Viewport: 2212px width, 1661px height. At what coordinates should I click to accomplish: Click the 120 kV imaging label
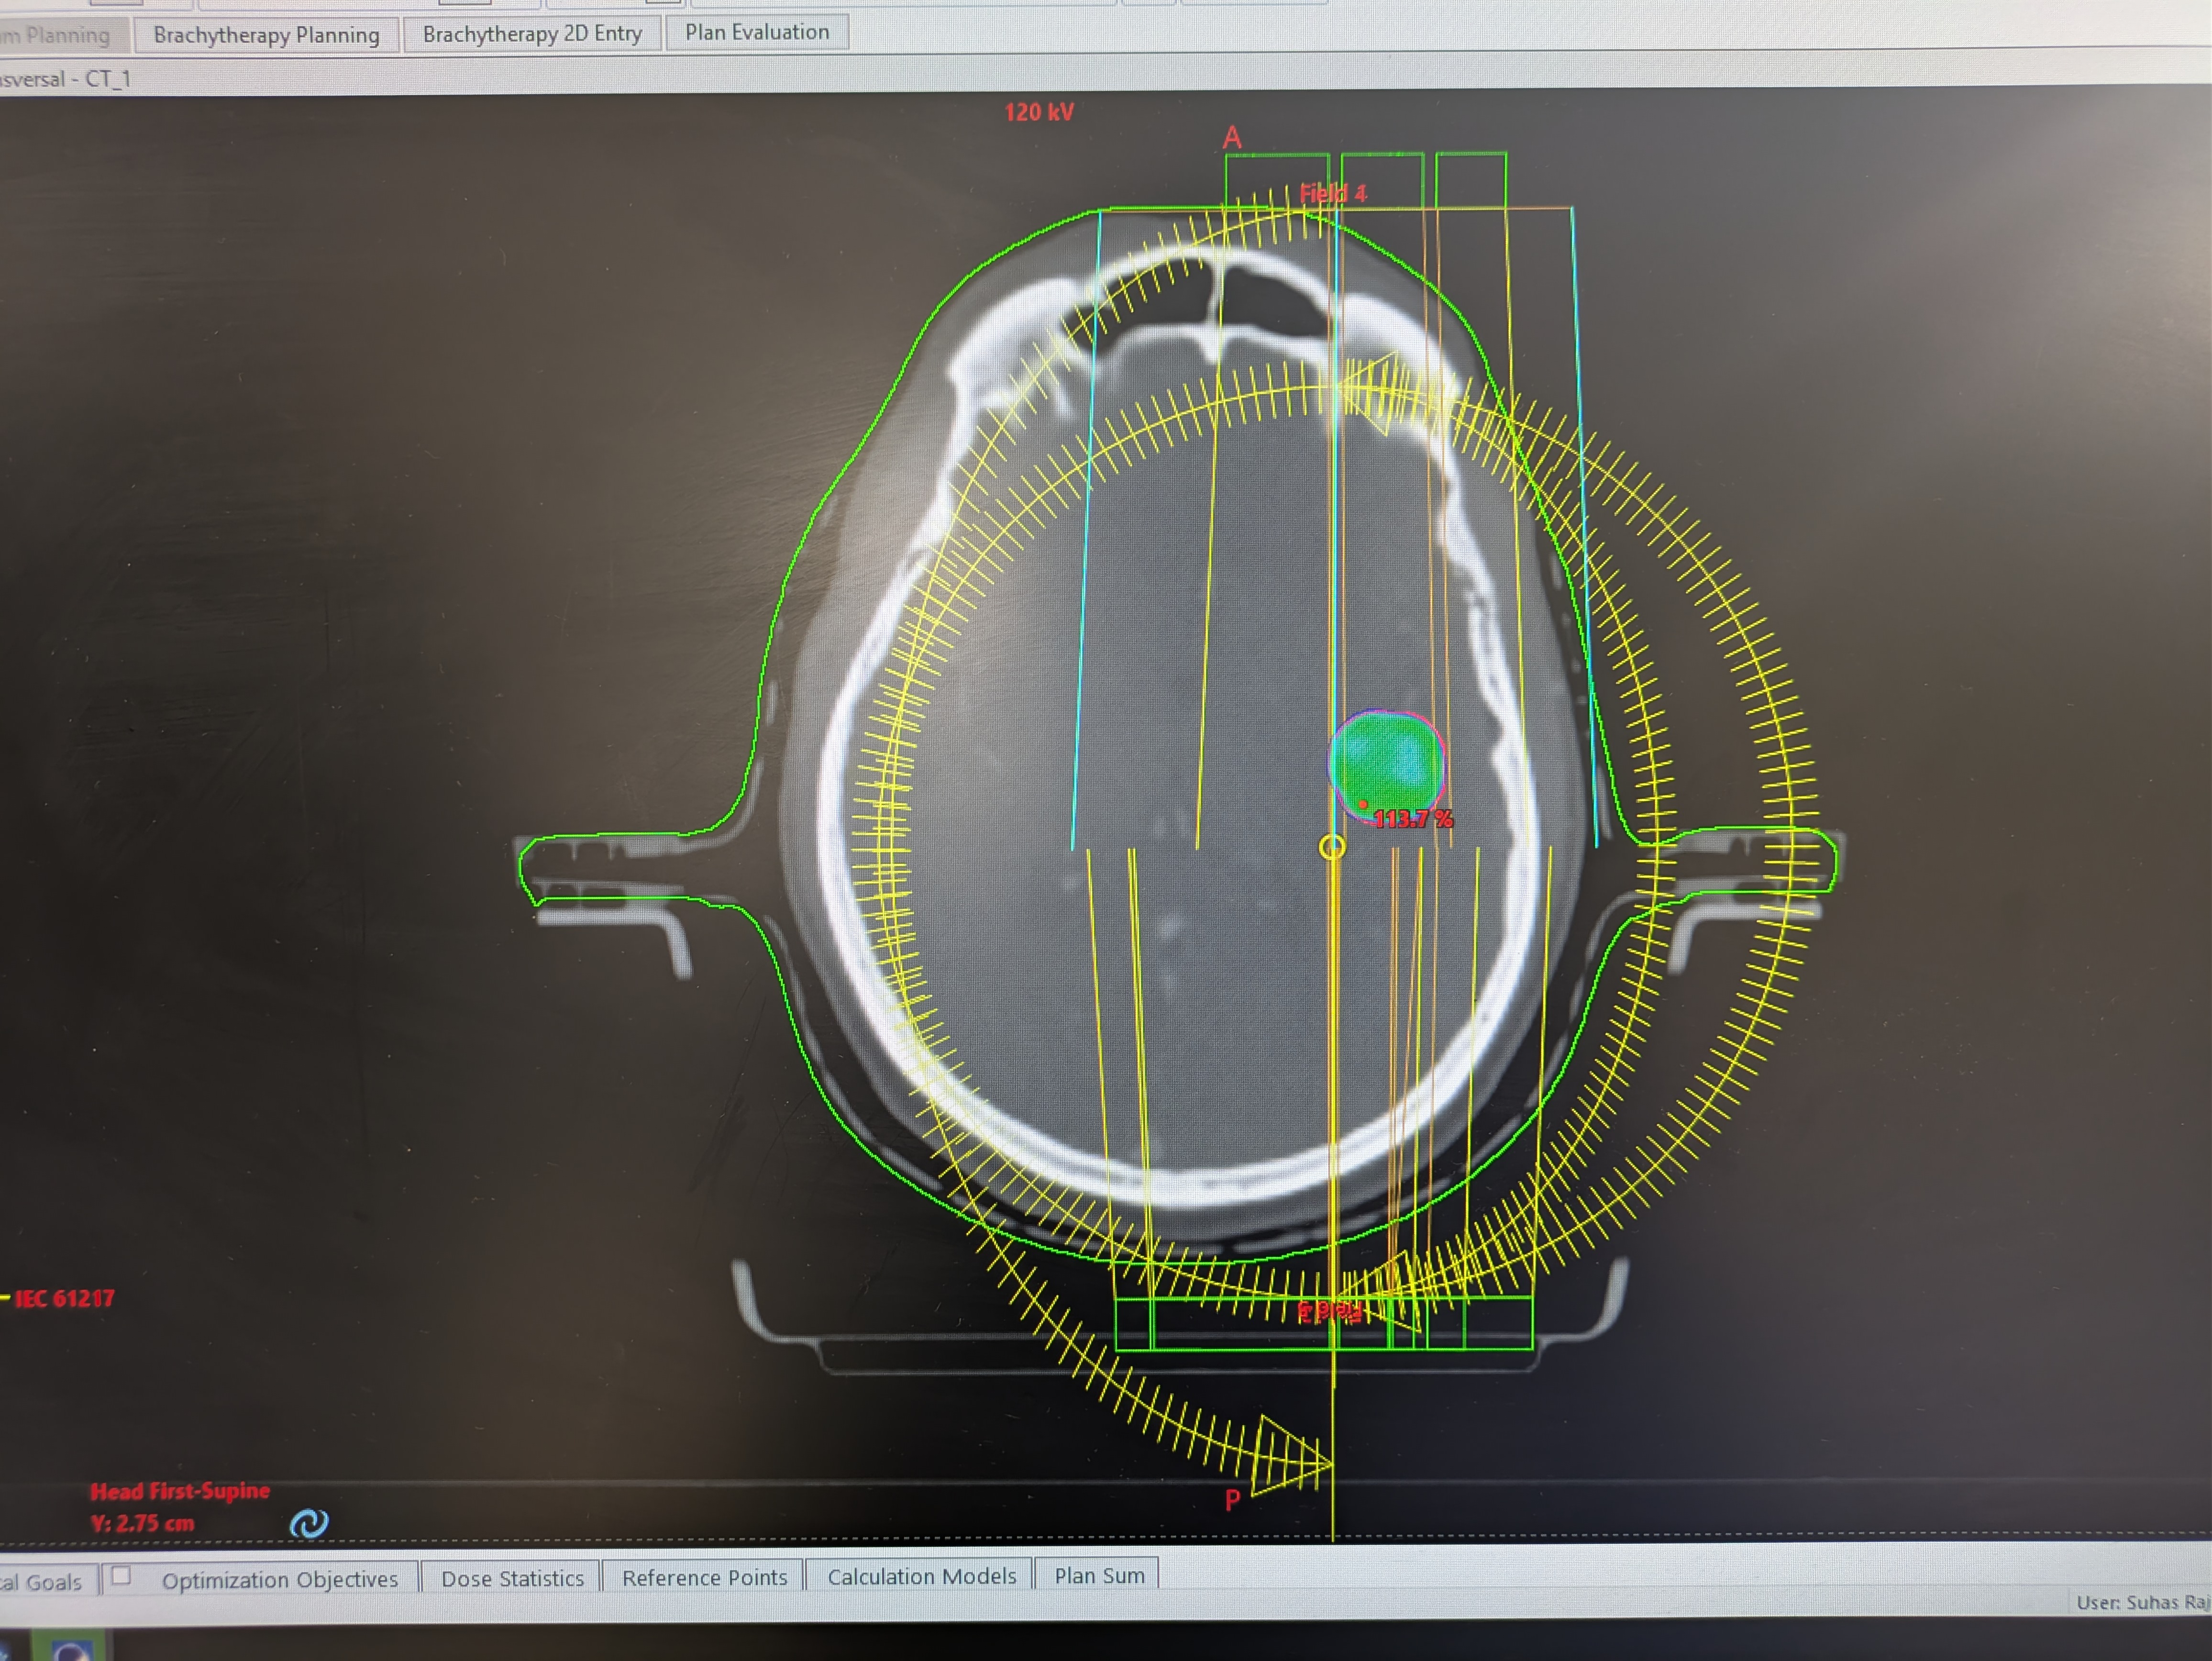[x=1038, y=112]
